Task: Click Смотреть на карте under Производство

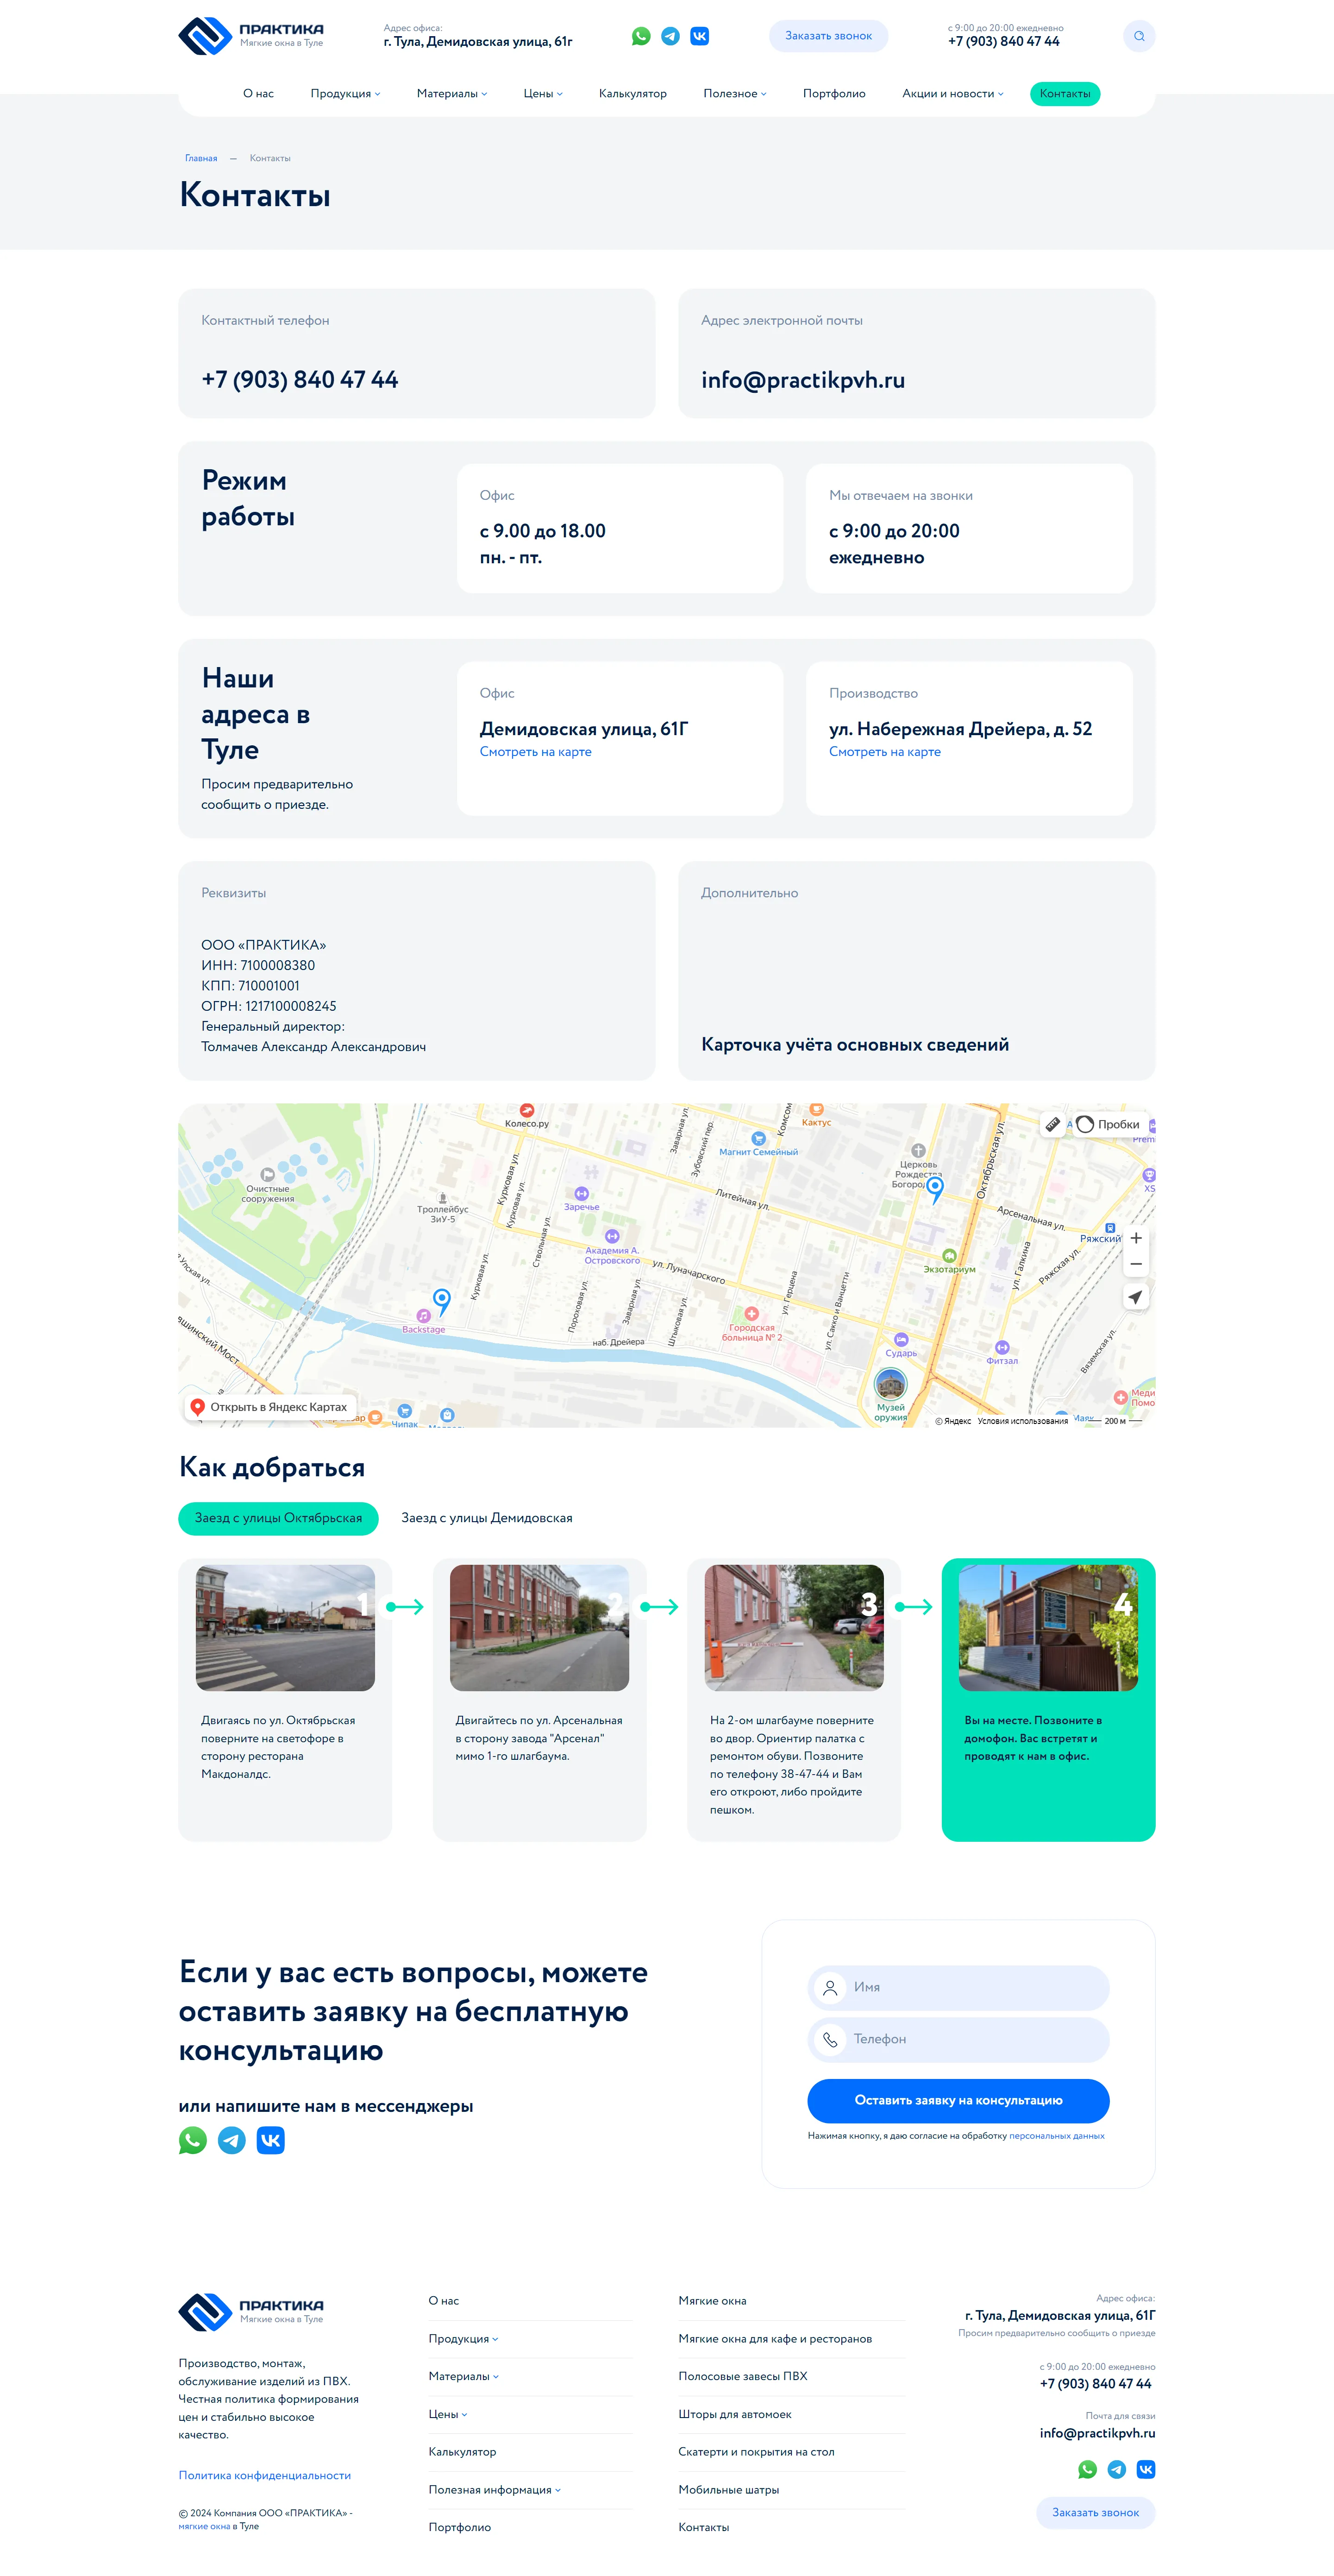Action: click(884, 752)
